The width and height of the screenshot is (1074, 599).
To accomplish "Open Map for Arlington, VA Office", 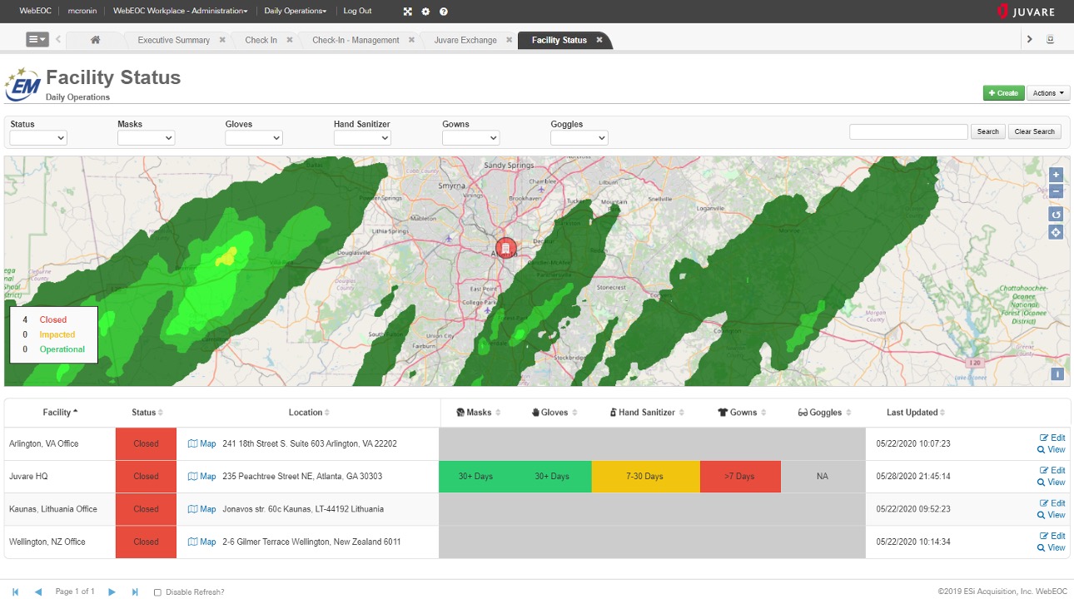I will coord(202,443).
